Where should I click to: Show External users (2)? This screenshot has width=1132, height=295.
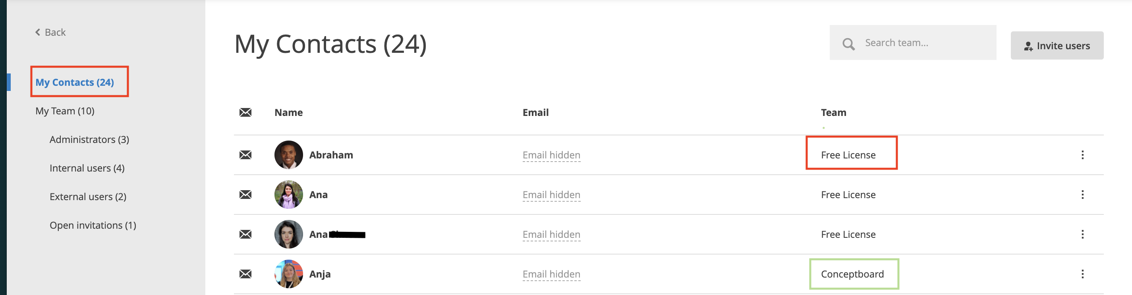coord(88,197)
